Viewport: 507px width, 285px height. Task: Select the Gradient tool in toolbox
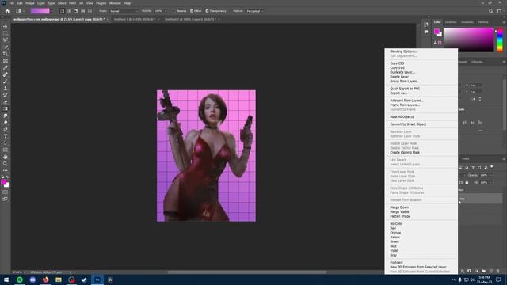tap(6, 108)
